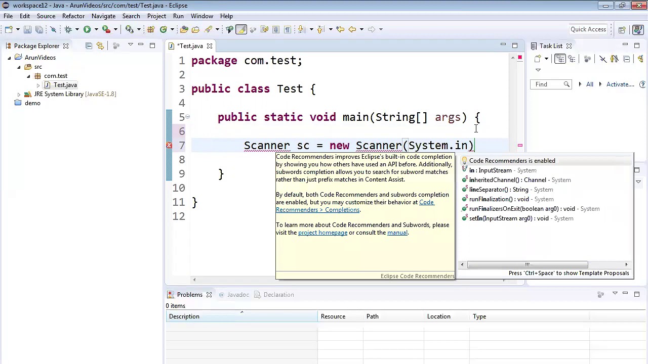The image size is (648, 364).
Task: Click the New Java Class icon
Action: click(x=163, y=29)
